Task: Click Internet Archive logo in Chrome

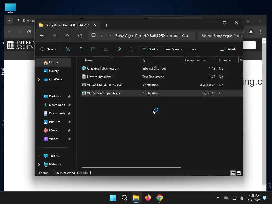Action: tap(20, 45)
